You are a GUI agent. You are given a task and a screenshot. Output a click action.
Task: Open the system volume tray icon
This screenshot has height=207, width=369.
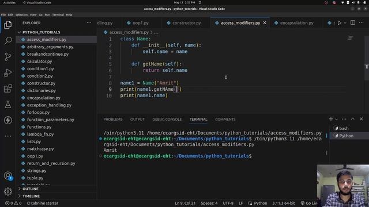[x=353, y=2]
